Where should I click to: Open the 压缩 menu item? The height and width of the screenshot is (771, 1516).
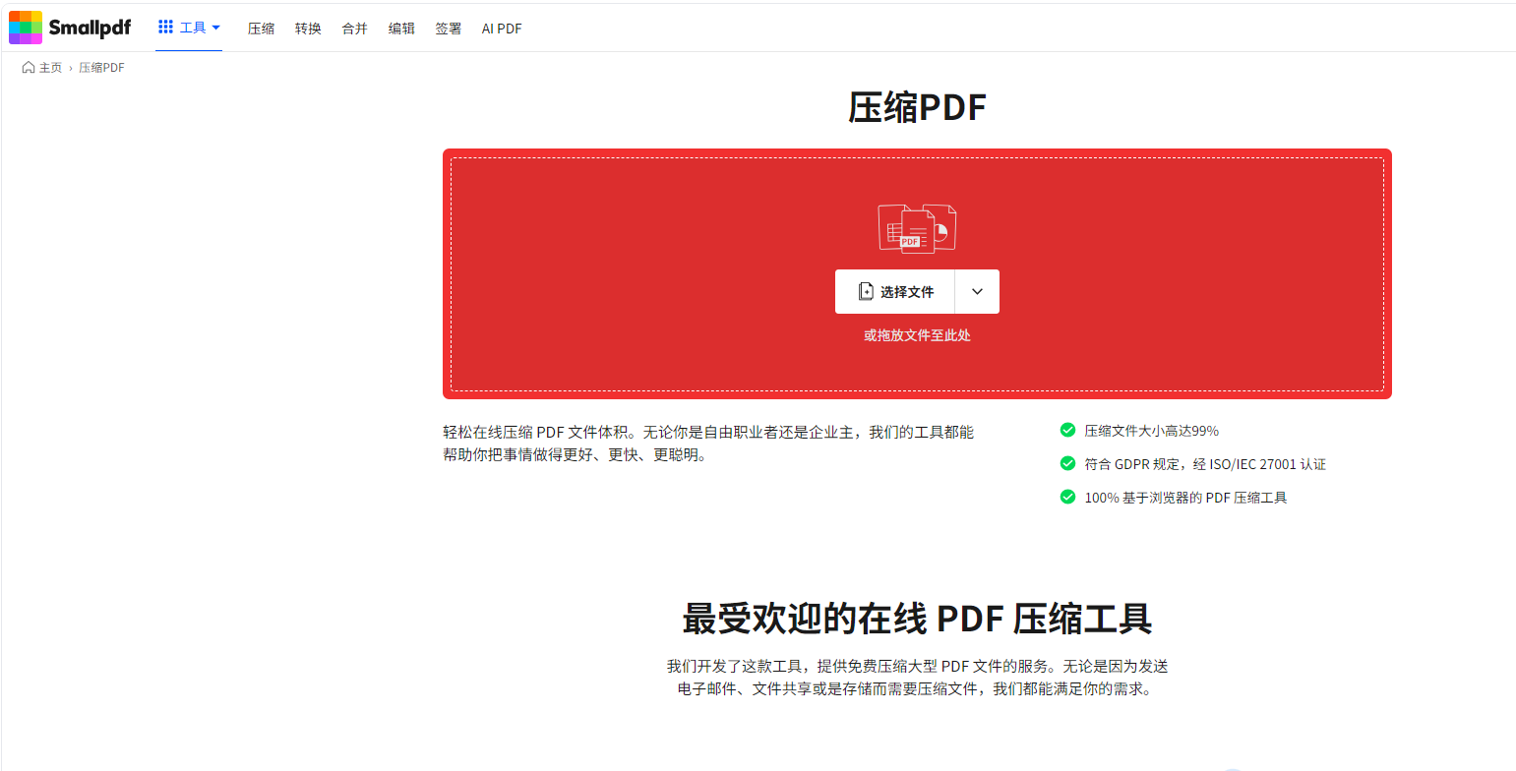261,29
